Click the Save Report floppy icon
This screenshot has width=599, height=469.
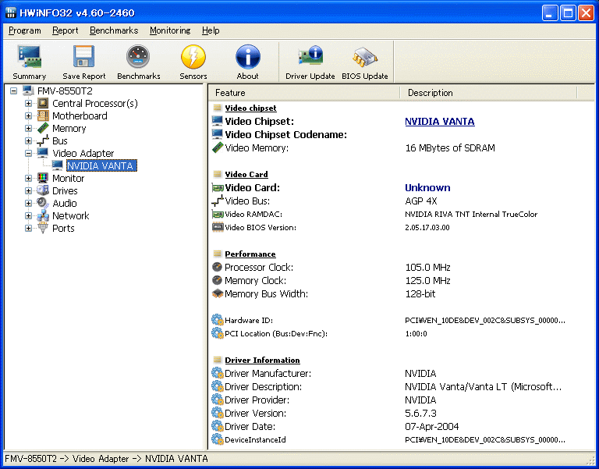click(x=83, y=62)
